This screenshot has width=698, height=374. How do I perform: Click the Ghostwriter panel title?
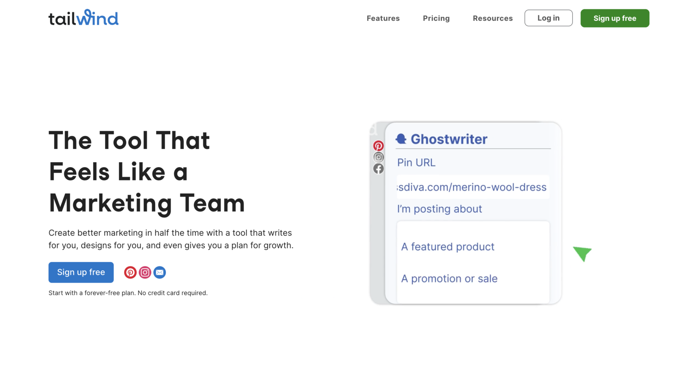click(x=449, y=139)
